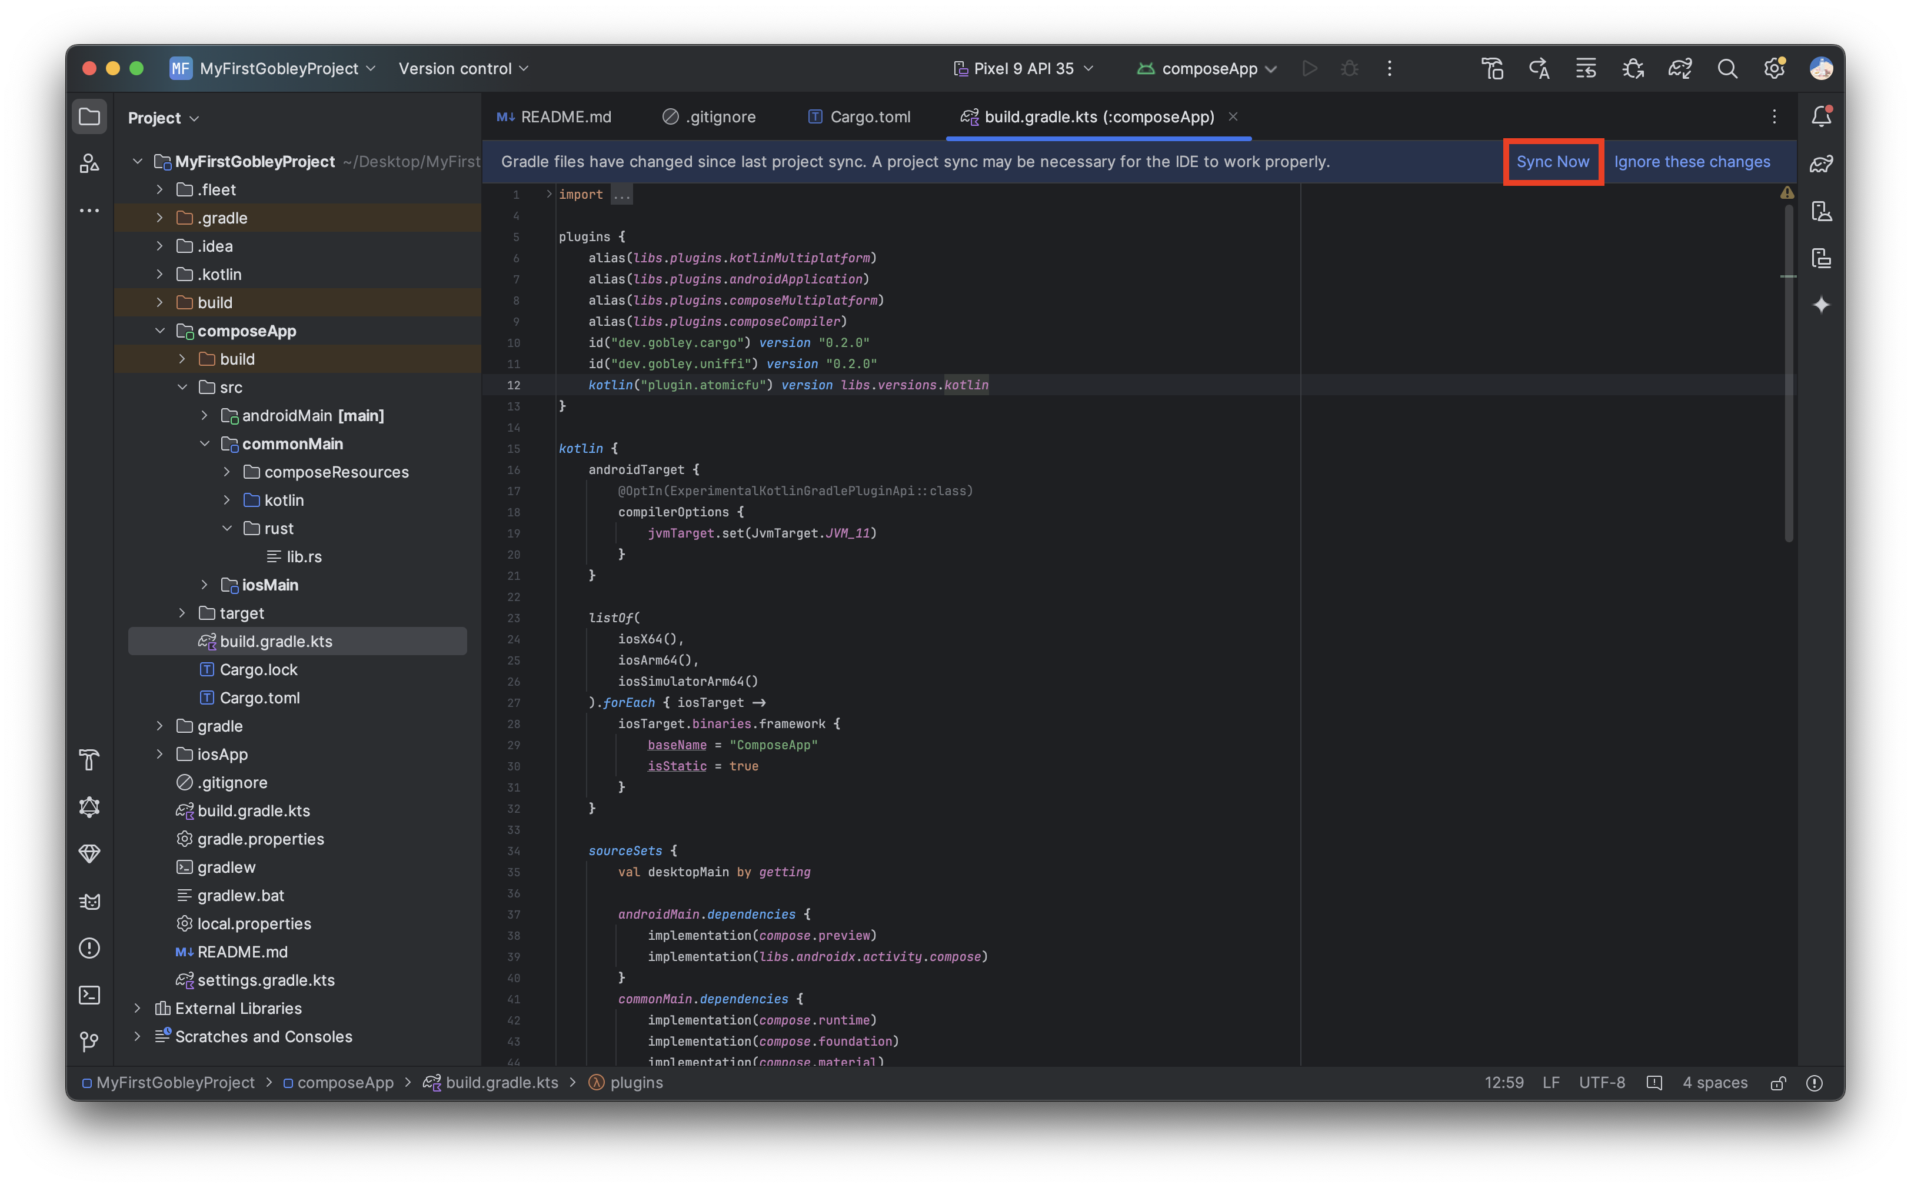Screen dimensions: 1911x1188
Task: Switch to the README.md tab
Action: [554, 116]
